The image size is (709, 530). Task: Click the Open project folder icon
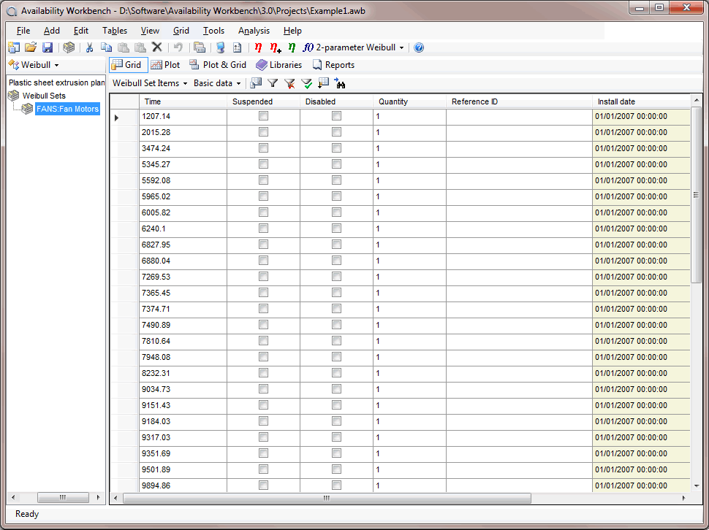pos(31,47)
